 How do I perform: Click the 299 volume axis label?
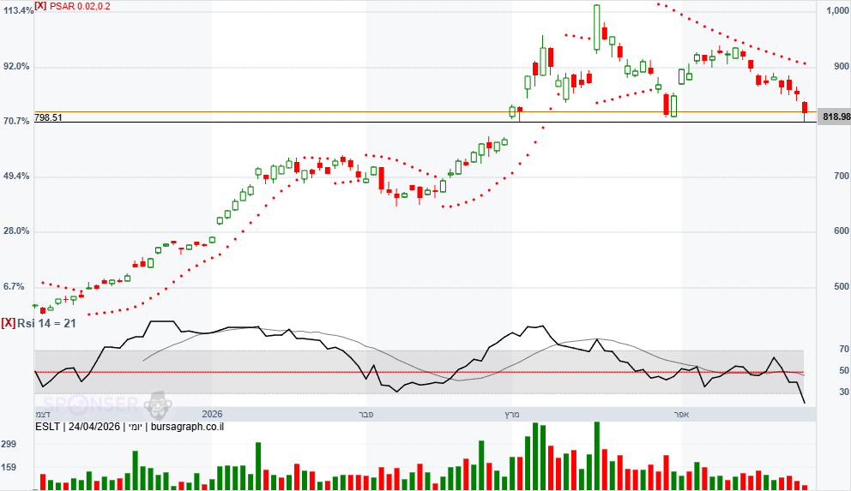pos(9,445)
